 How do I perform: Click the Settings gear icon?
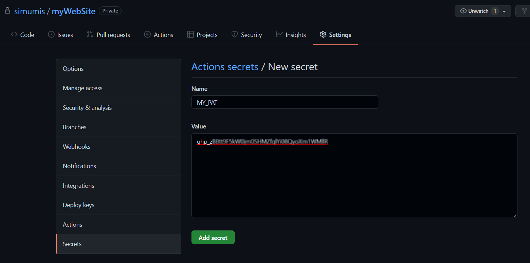(323, 35)
